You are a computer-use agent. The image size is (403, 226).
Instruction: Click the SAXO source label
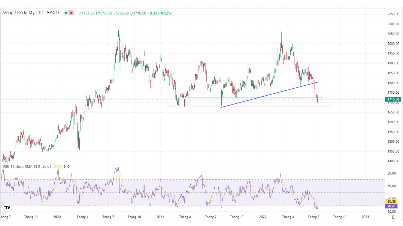pyautogui.click(x=53, y=13)
